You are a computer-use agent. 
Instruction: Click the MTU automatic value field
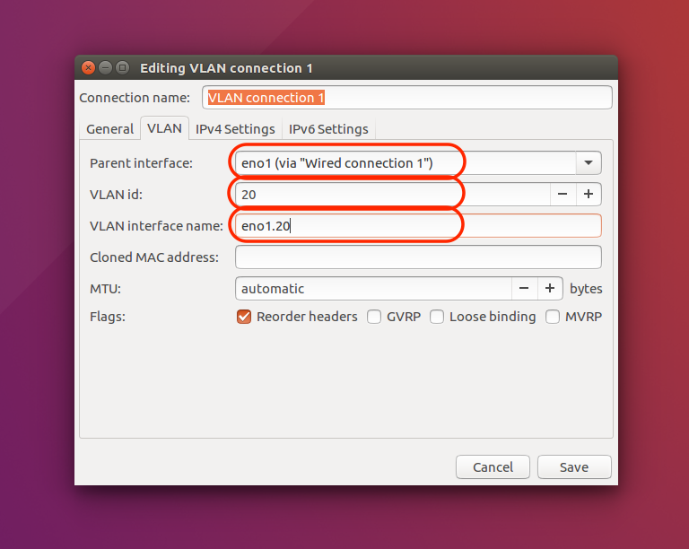click(x=373, y=289)
